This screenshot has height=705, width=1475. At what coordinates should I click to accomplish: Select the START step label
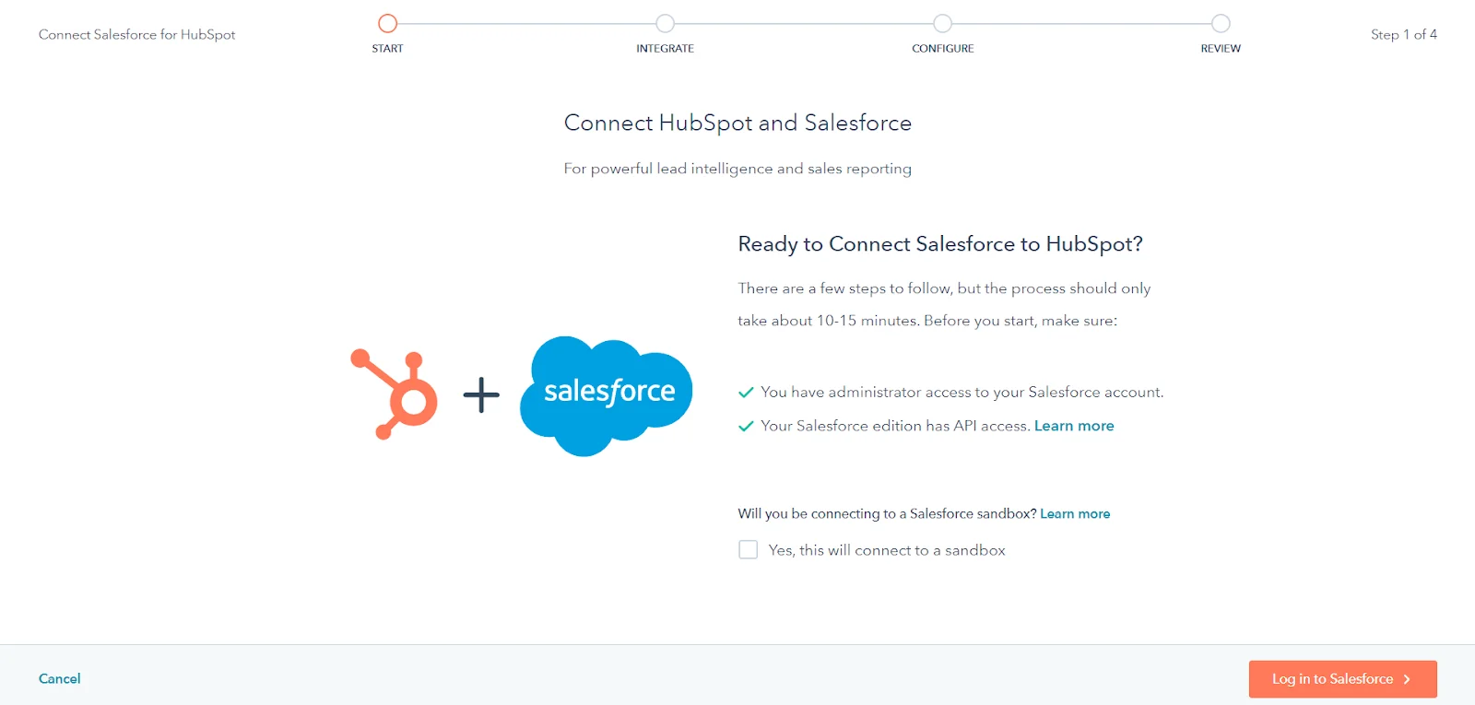point(387,48)
